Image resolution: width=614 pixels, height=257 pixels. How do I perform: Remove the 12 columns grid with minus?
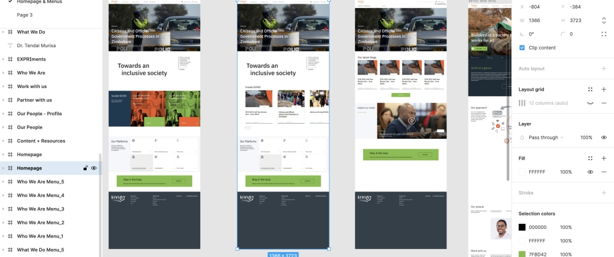604,103
